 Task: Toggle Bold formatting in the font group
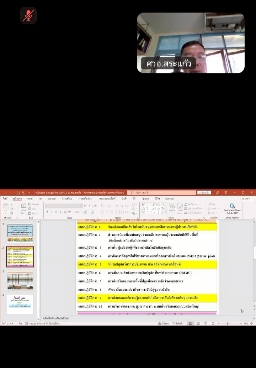(x=47, y=212)
